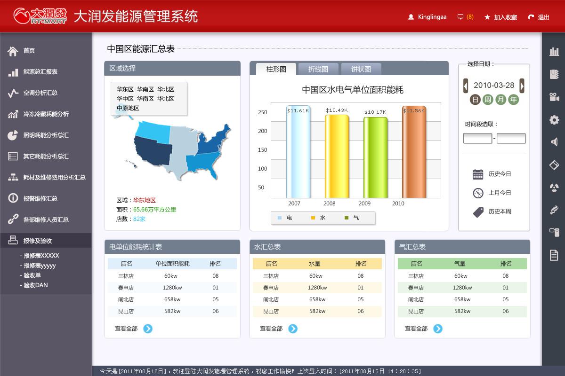This screenshot has height=376, width=565.
Task: Click the speaker icon in right sidebar
Action: point(554,142)
